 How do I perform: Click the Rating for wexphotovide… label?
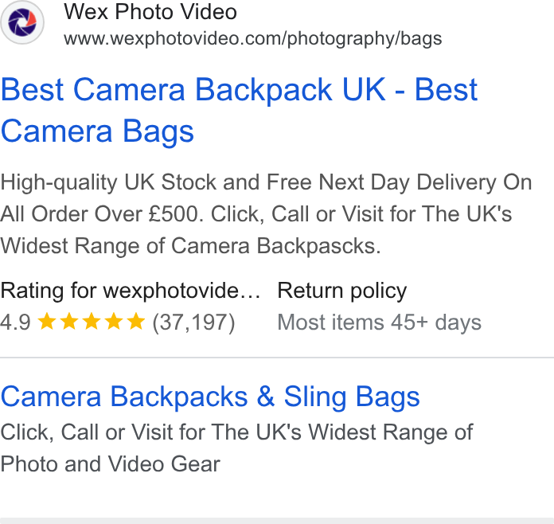(x=131, y=291)
